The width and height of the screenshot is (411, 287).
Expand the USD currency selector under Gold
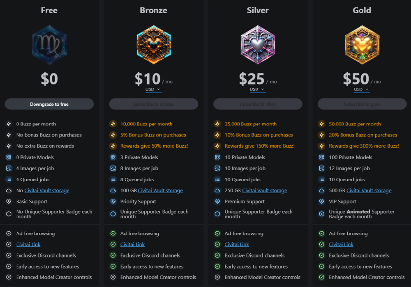[x=362, y=89]
